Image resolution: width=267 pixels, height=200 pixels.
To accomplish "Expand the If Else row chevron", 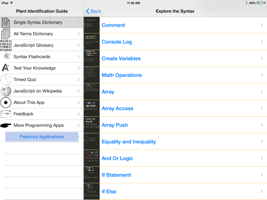I will click(x=261, y=192).
